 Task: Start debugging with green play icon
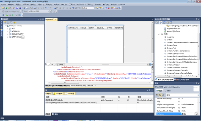[x=64, y=8]
